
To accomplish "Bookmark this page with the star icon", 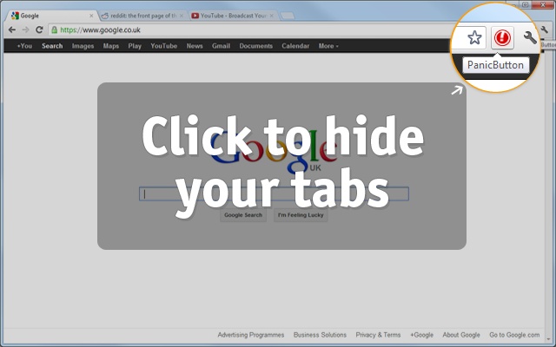I will [474, 38].
